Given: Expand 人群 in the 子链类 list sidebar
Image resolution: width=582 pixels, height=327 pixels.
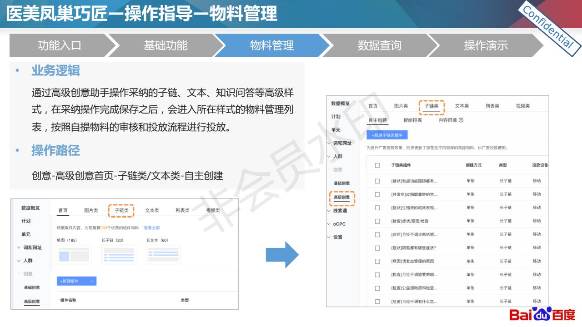Looking at the screenshot, I should click(x=329, y=156).
